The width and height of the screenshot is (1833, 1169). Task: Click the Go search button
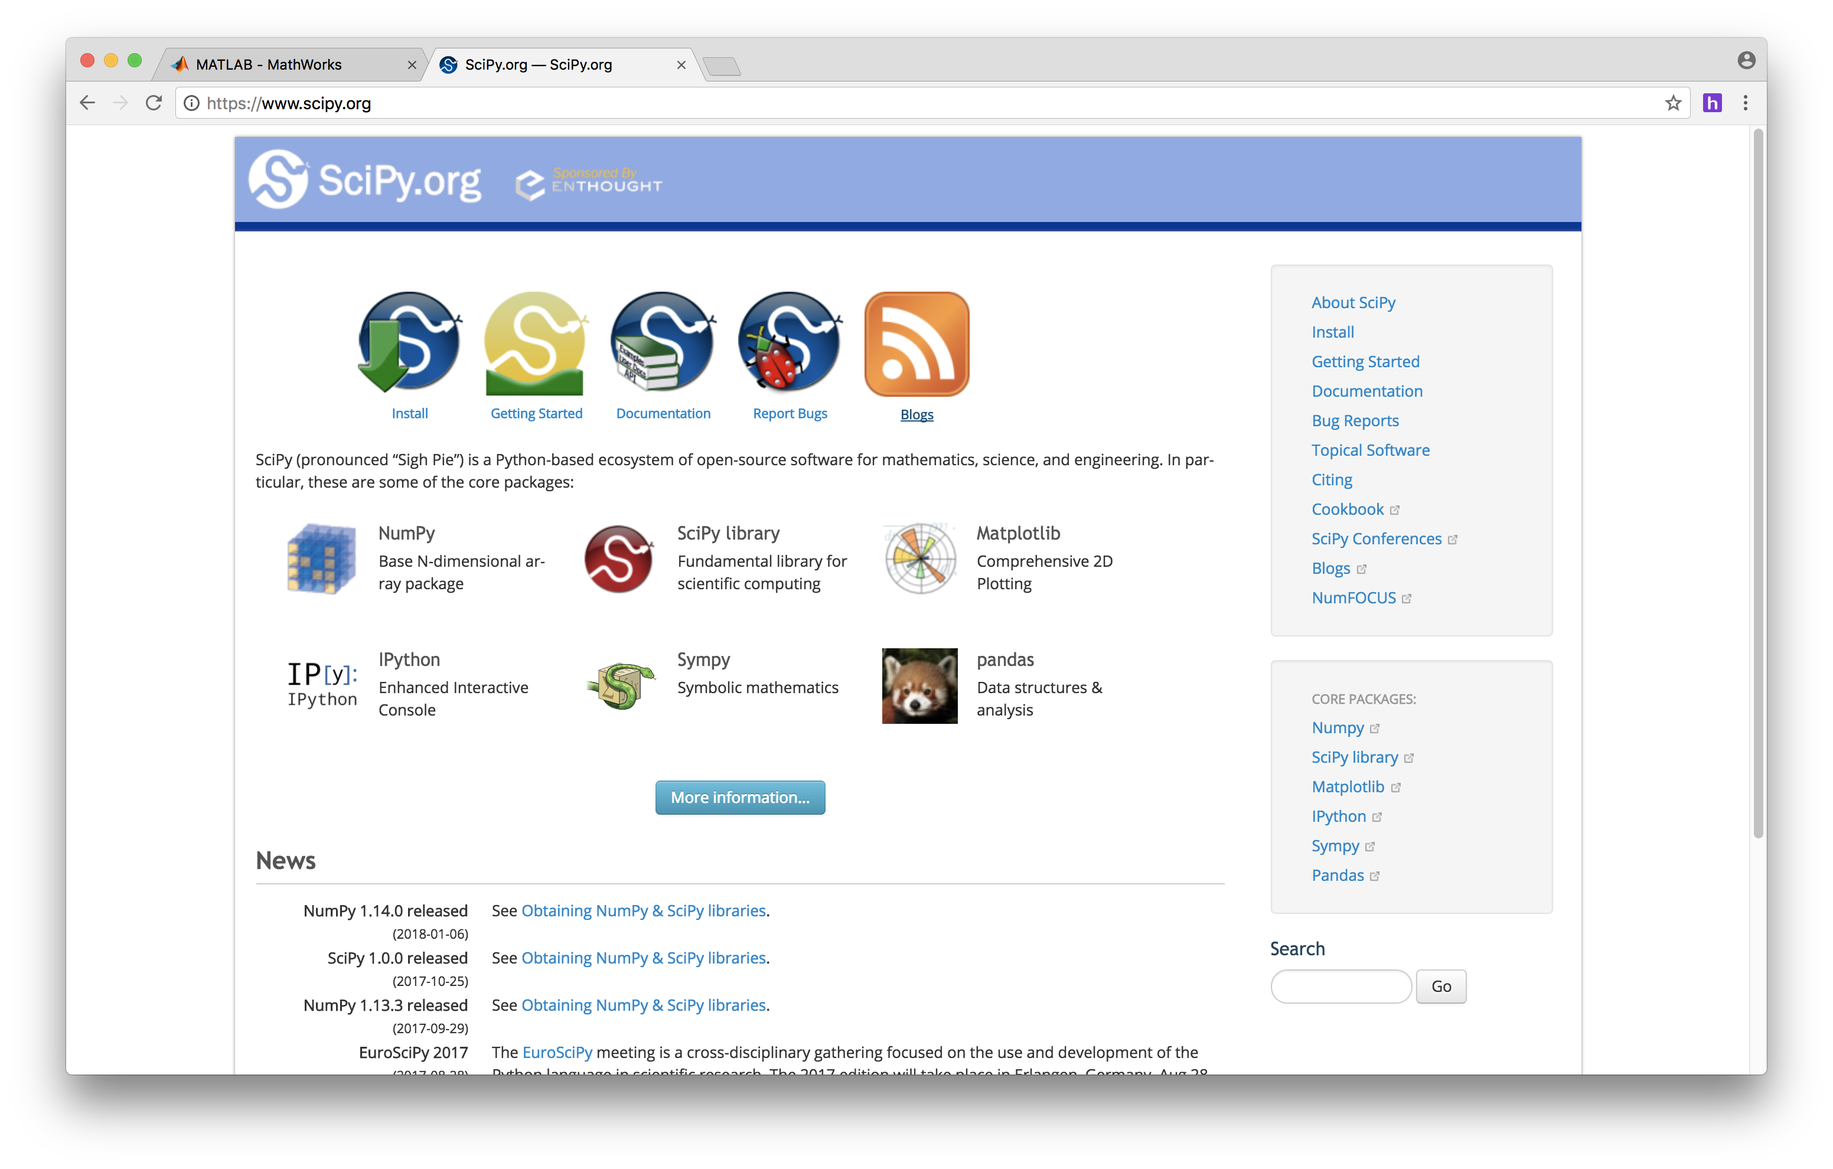click(1440, 987)
